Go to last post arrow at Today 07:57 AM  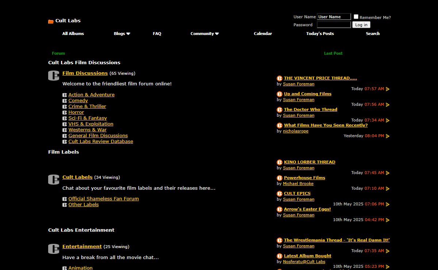(388, 89)
